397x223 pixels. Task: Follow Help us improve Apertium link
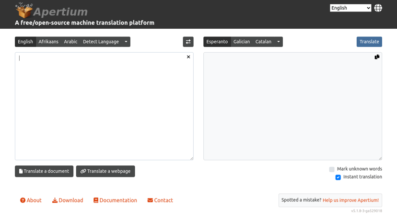tap(350, 200)
